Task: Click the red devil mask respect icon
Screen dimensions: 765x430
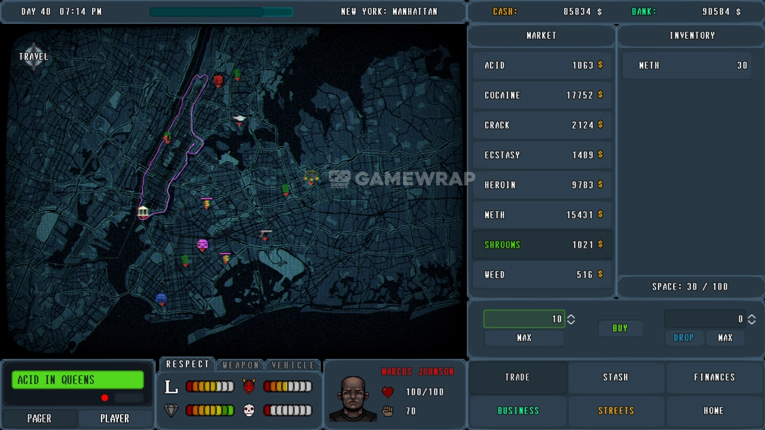Action: point(249,386)
